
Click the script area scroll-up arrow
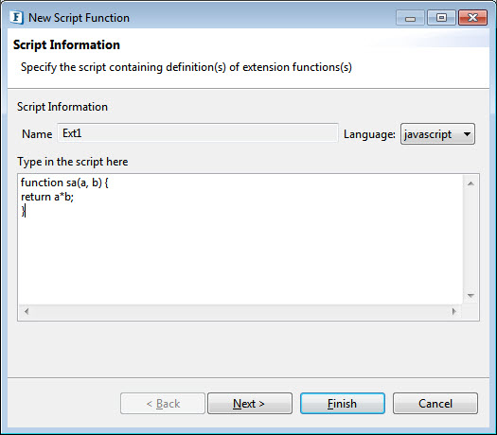click(x=470, y=183)
